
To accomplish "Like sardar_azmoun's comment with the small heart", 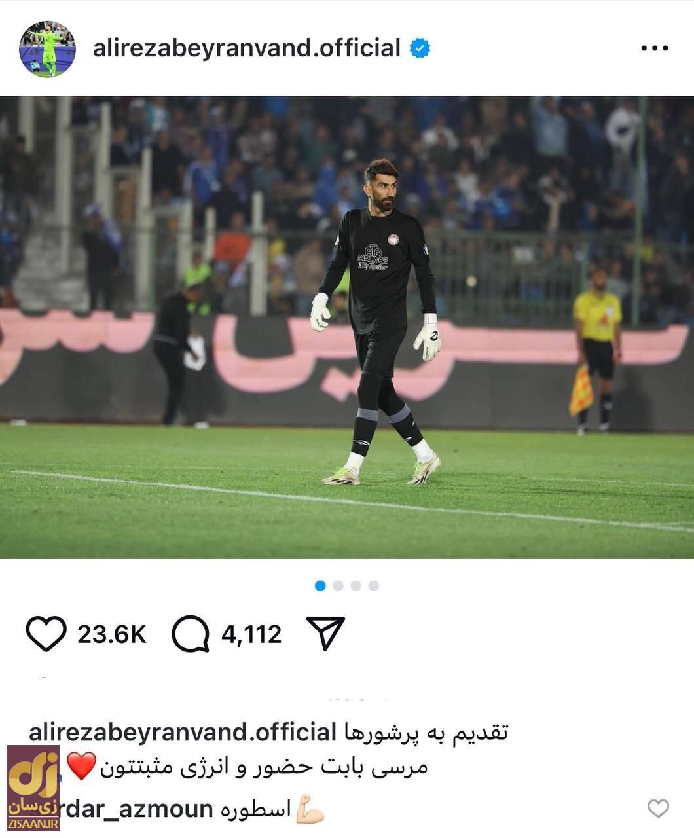I will coord(658,809).
